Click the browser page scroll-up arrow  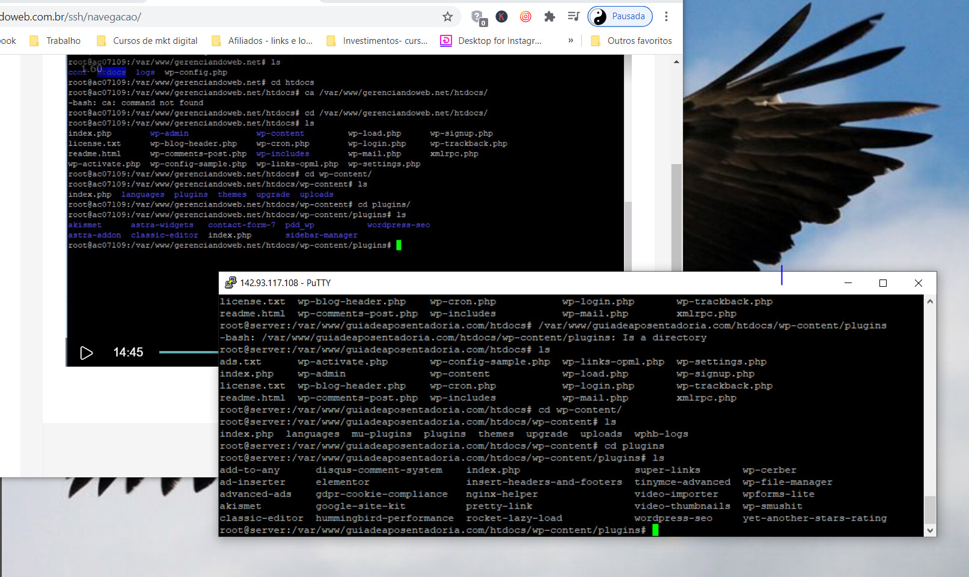tap(676, 61)
